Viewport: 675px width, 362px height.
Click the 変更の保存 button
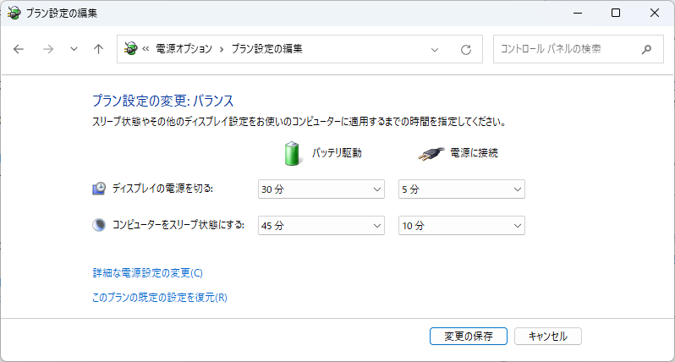(469, 336)
